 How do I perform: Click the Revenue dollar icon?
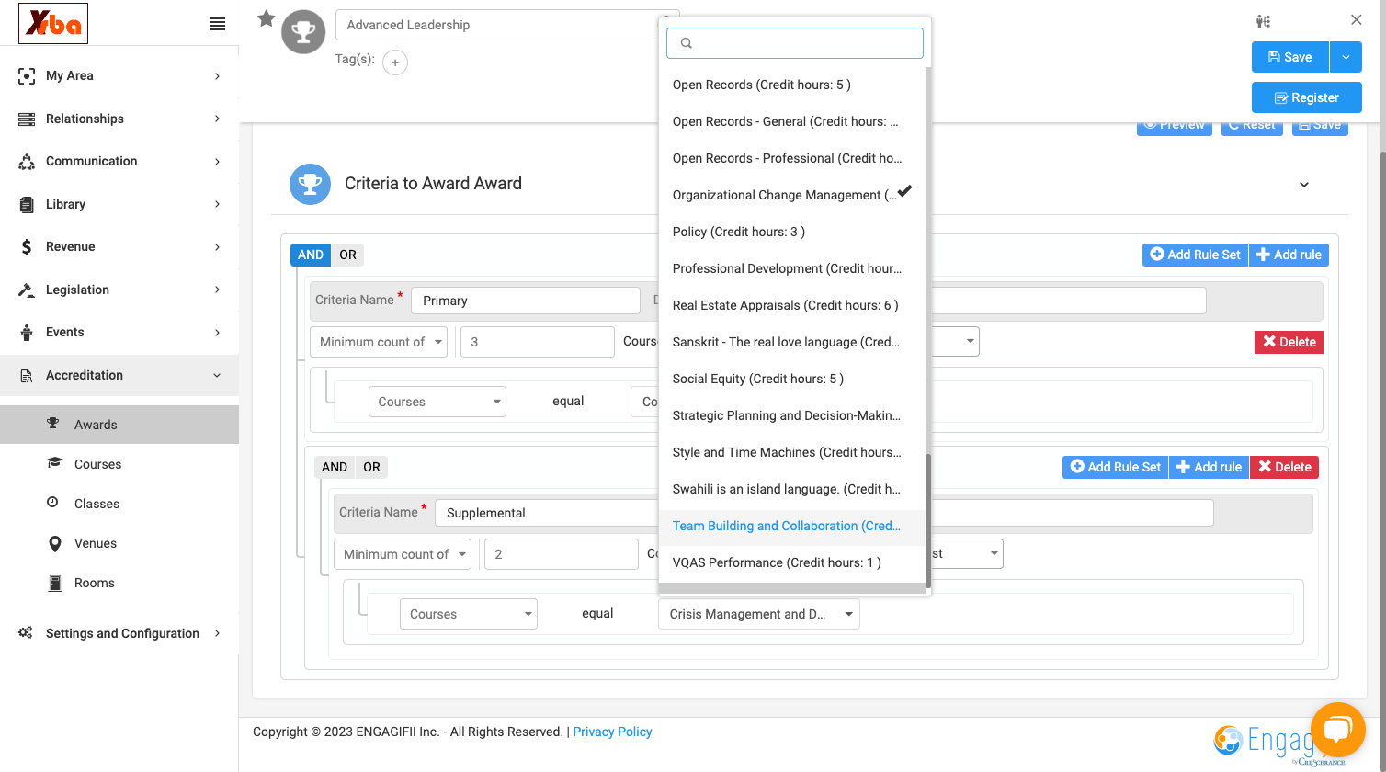pyautogui.click(x=27, y=246)
